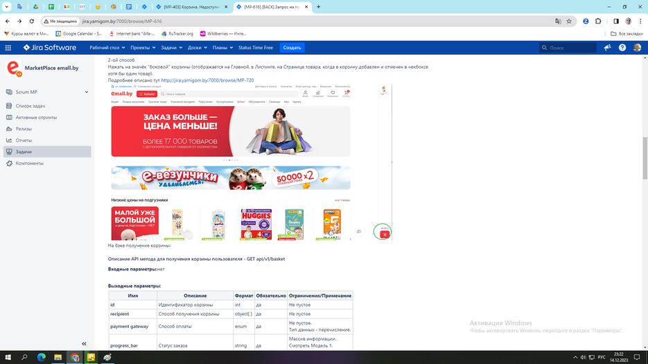
Task: Close the MP-403 Корзина tab
Action: click(x=226, y=7)
